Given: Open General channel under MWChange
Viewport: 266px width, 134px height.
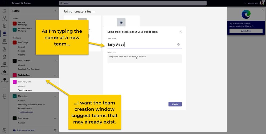Looking at the screenshot, I should 22,47.
